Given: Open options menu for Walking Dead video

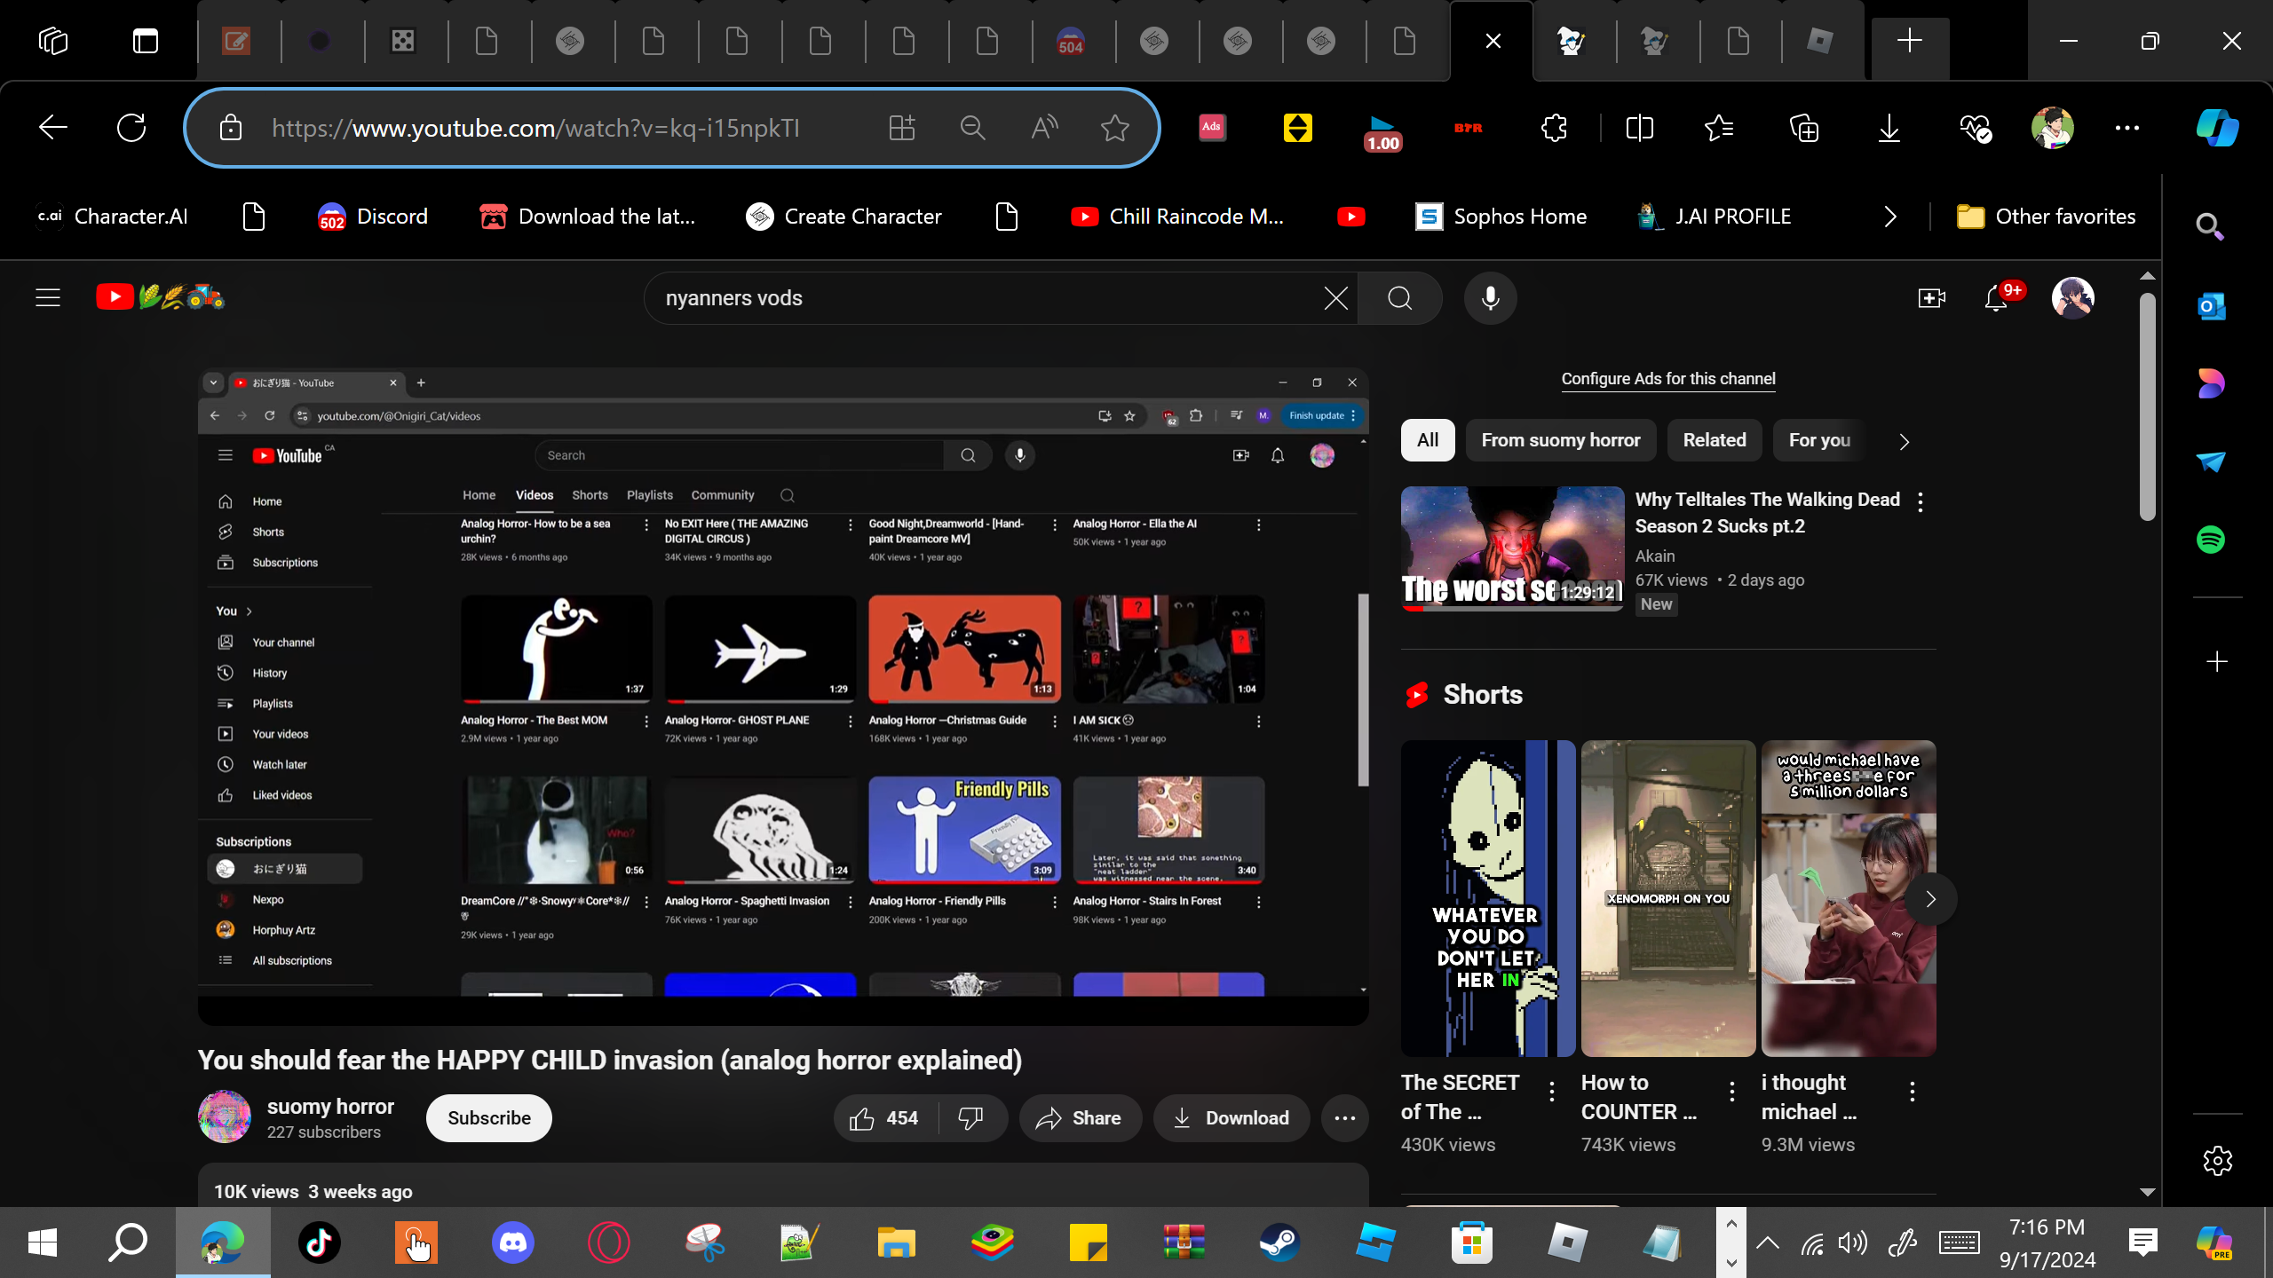Looking at the screenshot, I should (x=1921, y=502).
